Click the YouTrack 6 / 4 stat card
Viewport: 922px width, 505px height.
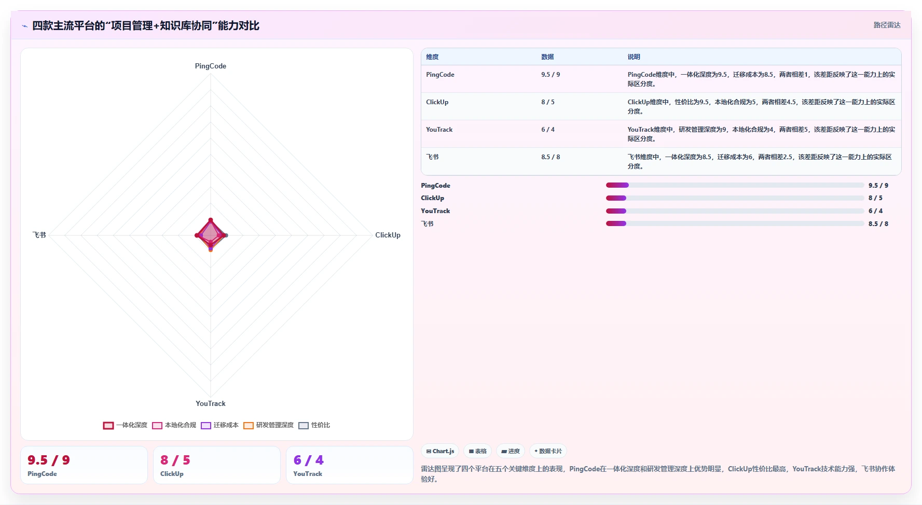350,465
